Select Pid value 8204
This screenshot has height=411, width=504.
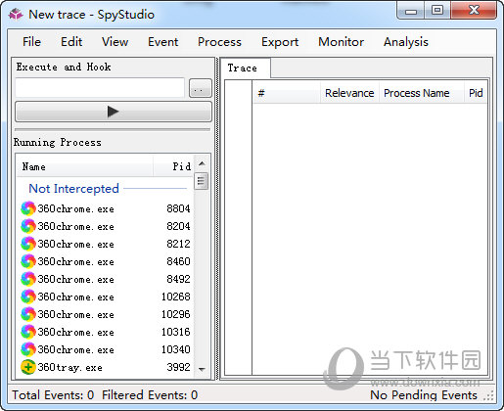coord(178,226)
